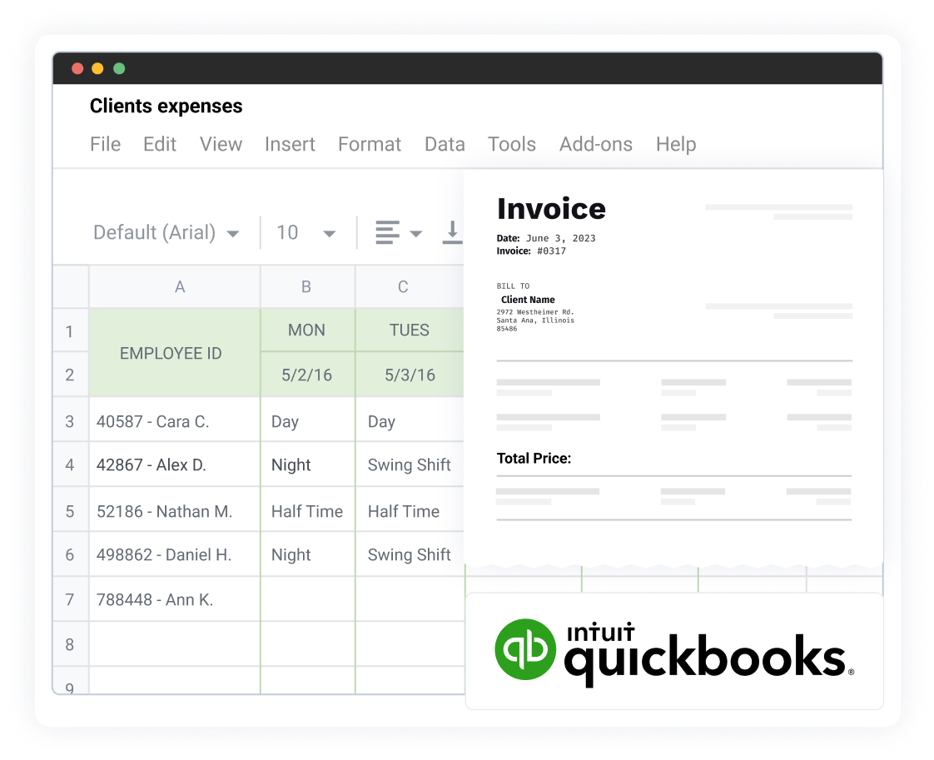The width and height of the screenshot is (934, 760).
Task: Open the font size 10 dropdown
Action: point(306,232)
